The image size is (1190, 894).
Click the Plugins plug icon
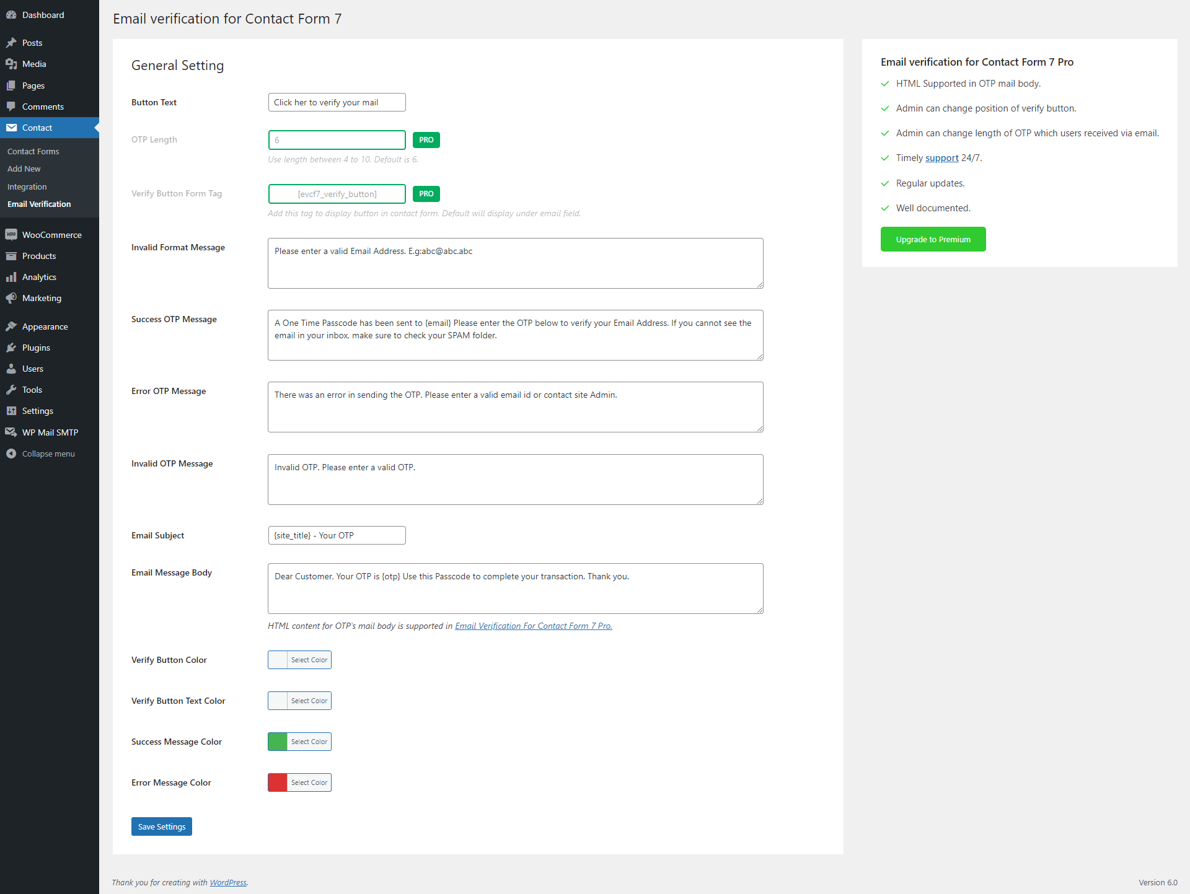click(11, 348)
